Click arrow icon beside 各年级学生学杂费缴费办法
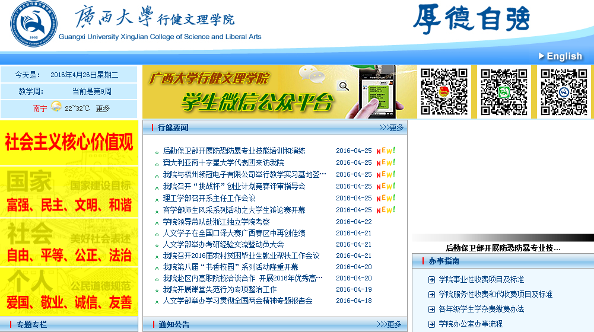This screenshot has width=594, height=332. pyautogui.click(x=431, y=309)
